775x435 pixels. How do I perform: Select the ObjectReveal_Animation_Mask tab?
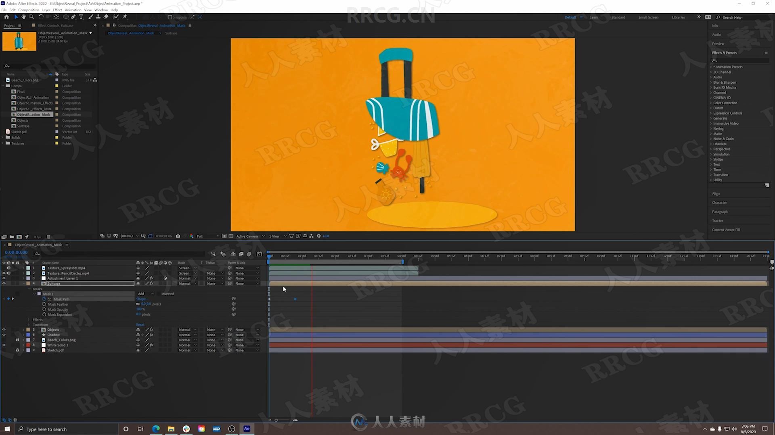(x=131, y=33)
